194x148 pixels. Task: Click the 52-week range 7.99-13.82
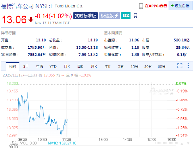coord(88,55)
